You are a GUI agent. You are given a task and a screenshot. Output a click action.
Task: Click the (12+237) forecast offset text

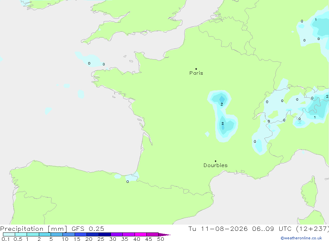point(312,229)
